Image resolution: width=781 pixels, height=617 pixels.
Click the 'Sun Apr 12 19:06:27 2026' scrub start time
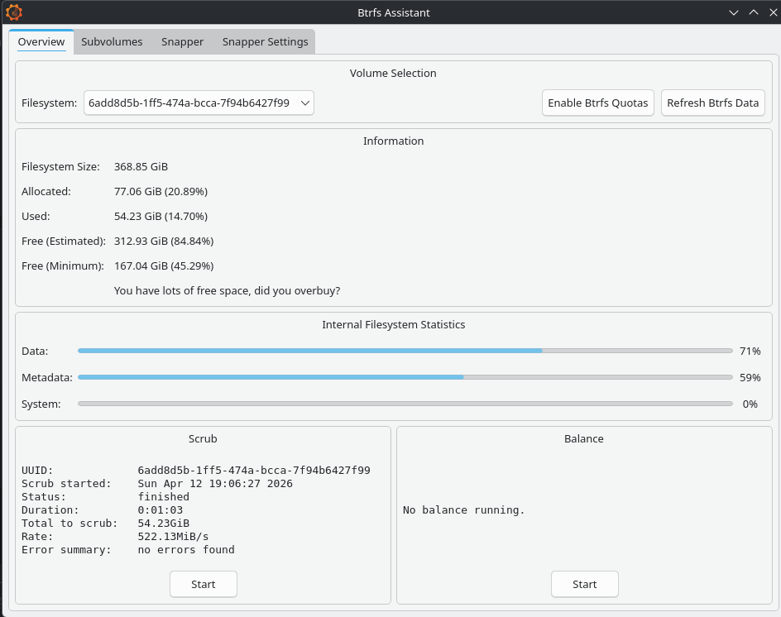click(x=215, y=484)
